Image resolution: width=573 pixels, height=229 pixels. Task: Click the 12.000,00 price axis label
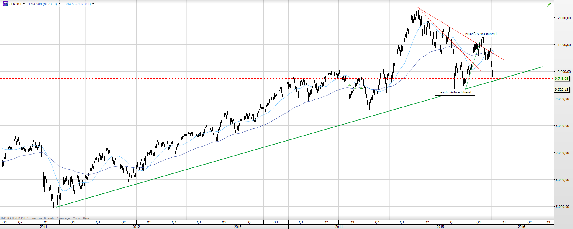click(563, 18)
